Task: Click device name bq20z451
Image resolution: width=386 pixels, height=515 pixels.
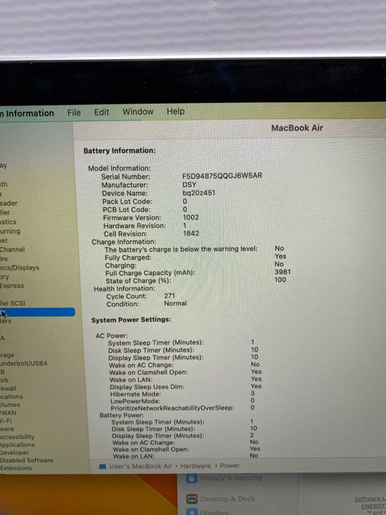Action: point(199,193)
